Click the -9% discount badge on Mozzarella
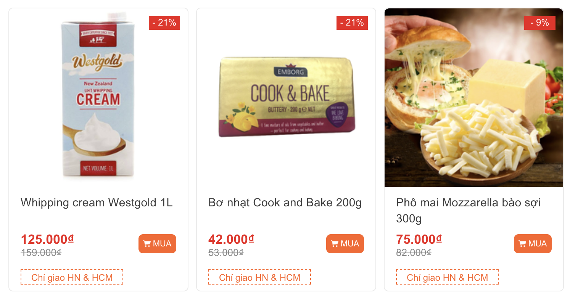Screen dimensions: 570x296 click(x=540, y=23)
